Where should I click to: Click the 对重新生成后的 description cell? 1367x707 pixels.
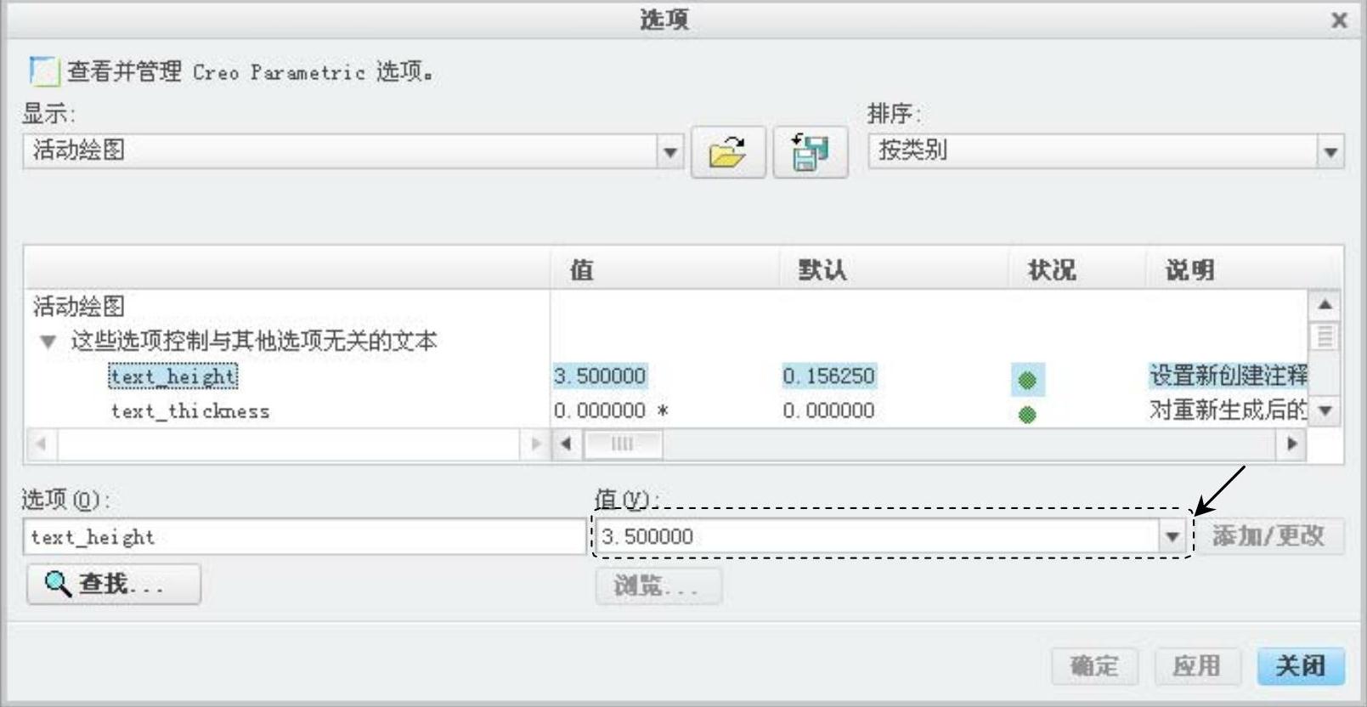click(x=1228, y=410)
